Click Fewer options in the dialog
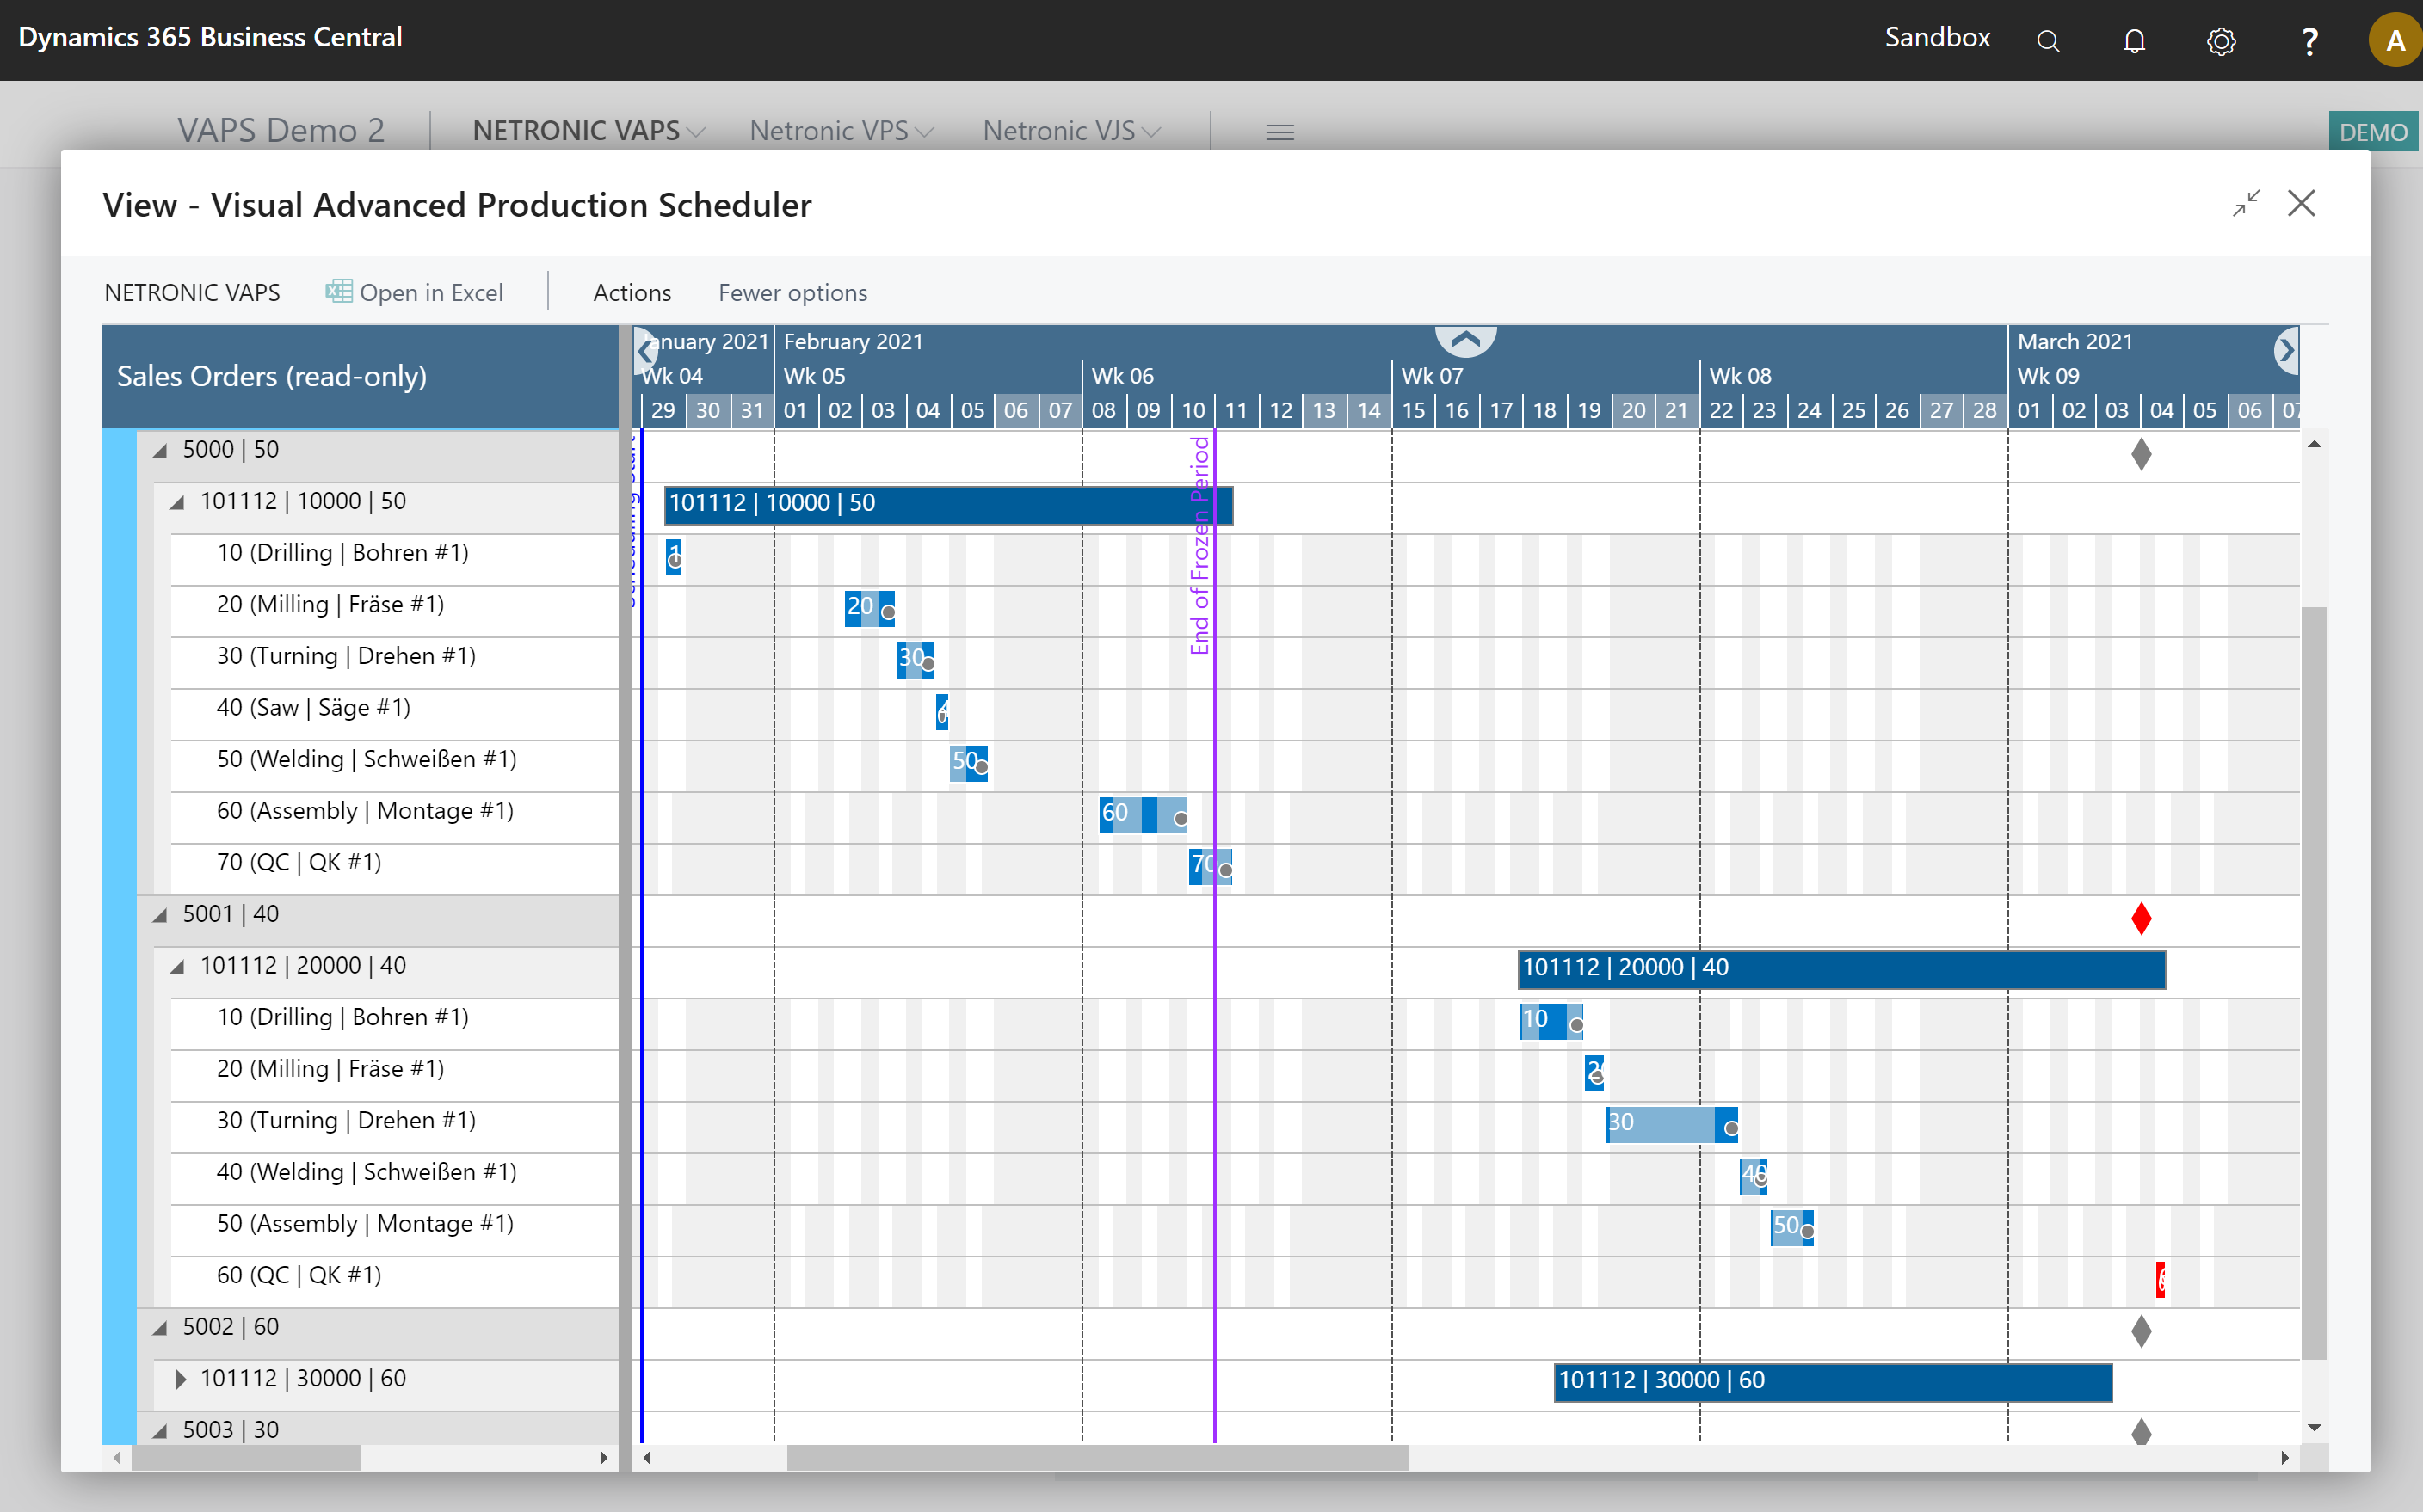Screen dimensions: 2423x1512 tap(792, 292)
